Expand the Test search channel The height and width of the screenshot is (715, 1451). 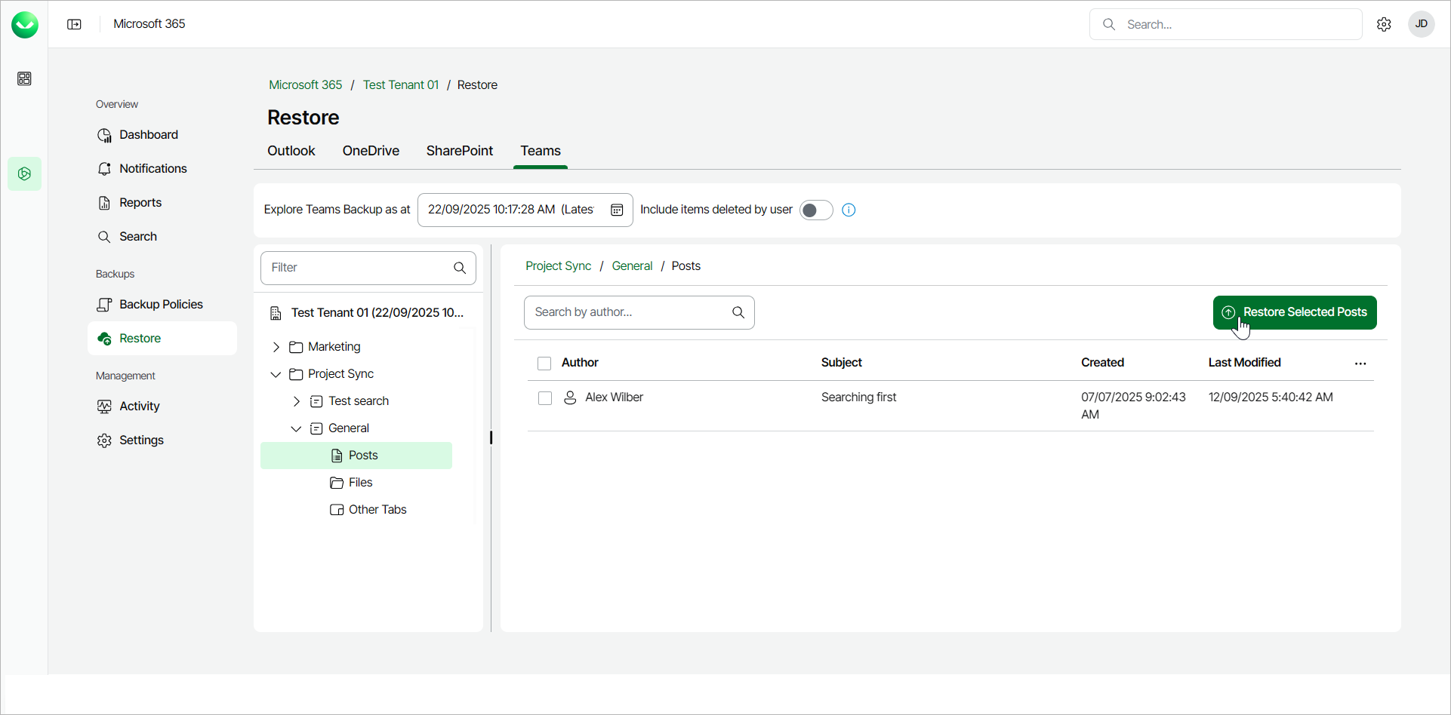297,401
